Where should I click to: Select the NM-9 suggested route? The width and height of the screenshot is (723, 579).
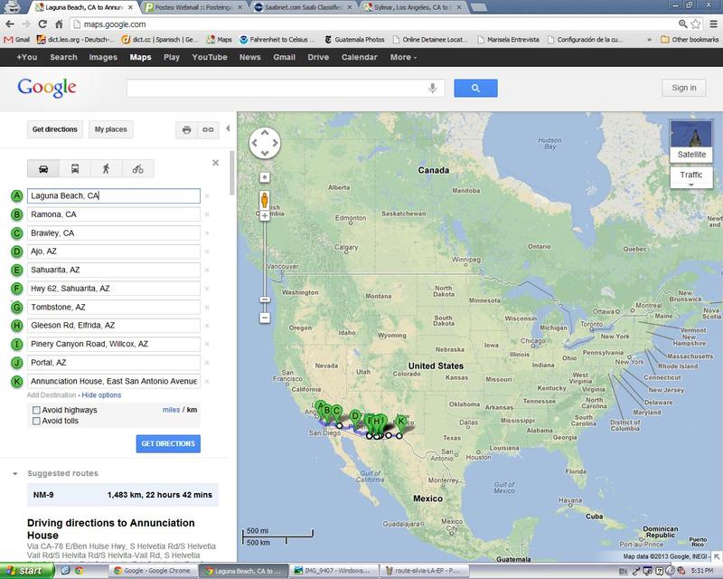(x=123, y=495)
